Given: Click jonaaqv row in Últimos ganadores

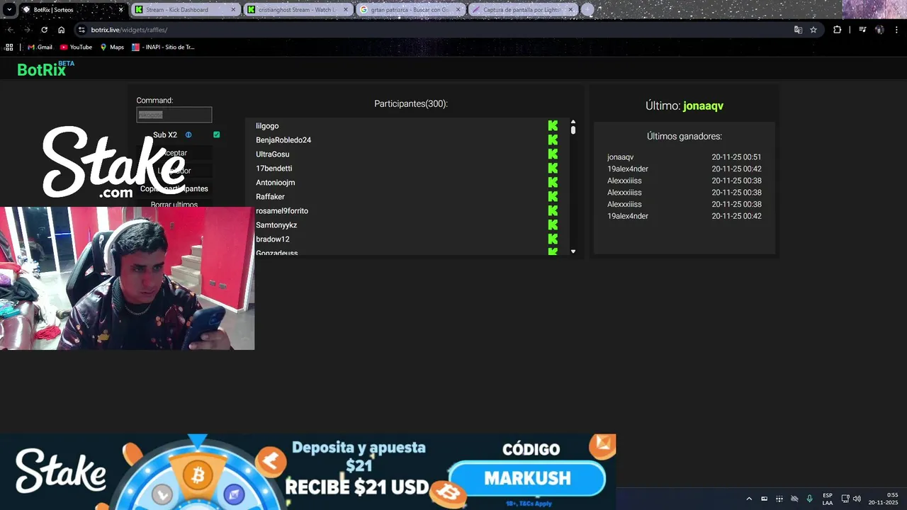Looking at the screenshot, I should 684,157.
